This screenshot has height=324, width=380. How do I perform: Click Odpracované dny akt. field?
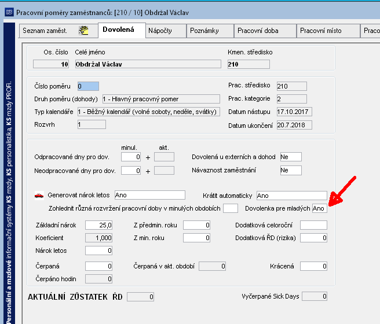[x=164, y=157]
